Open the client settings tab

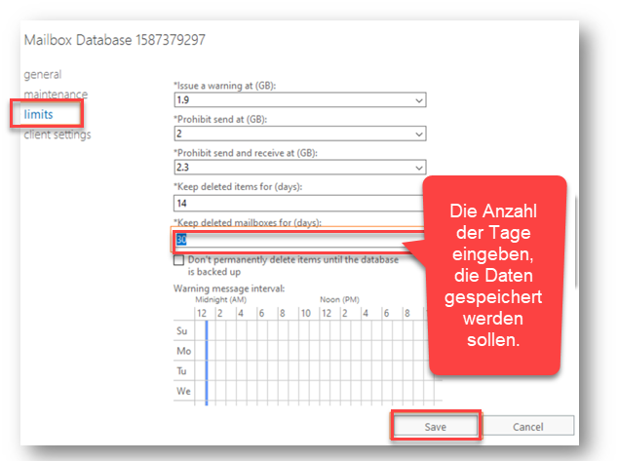[x=58, y=134]
